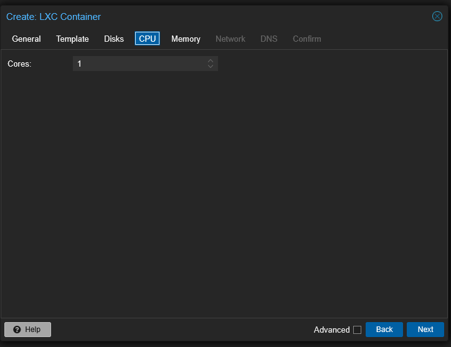Close the Create LXC Container dialog
Image resolution: width=451 pixels, height=347 pixels.
pos(437,16)
